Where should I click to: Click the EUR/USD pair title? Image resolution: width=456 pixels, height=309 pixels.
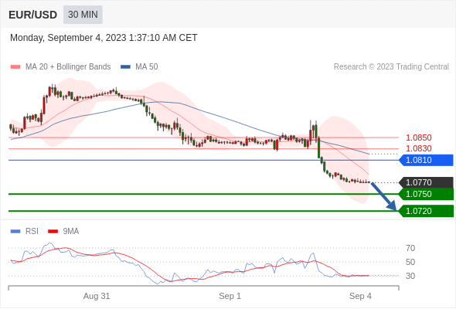pos(33,15)
